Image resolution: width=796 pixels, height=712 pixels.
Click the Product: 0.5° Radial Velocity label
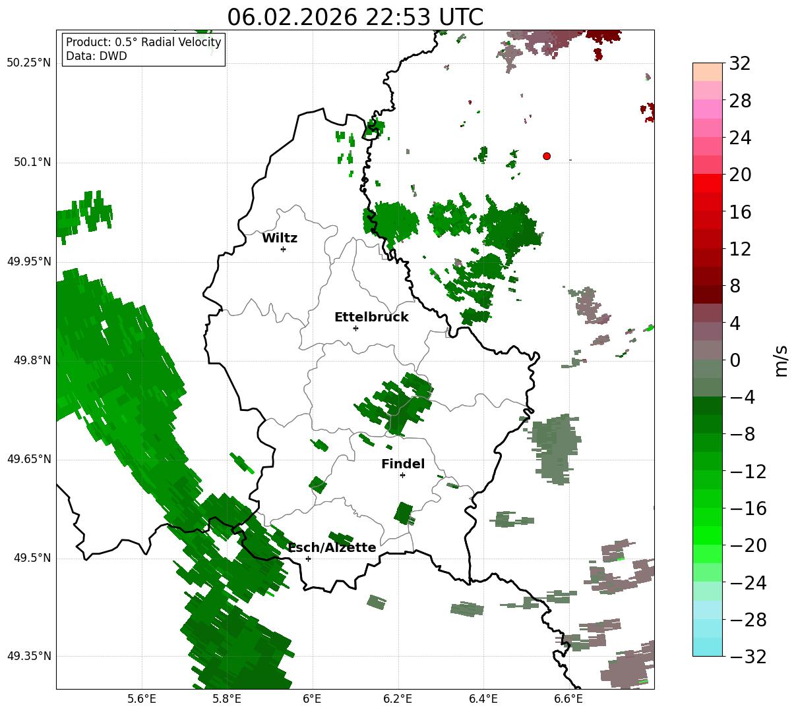pos(144,43)
